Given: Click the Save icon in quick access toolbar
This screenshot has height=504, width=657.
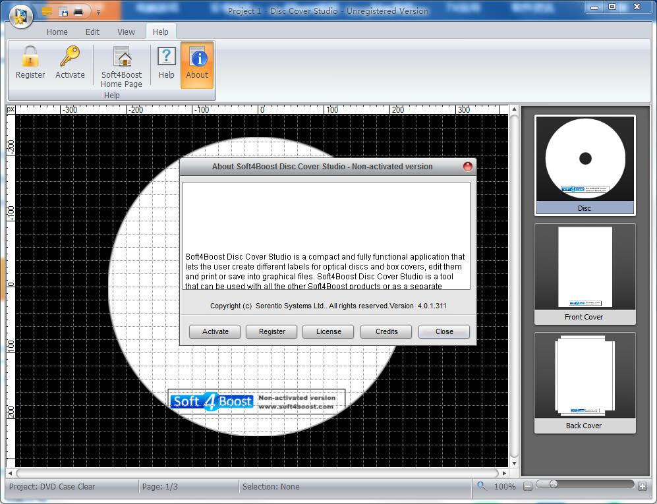Looking at the screenshot, I should tap(63, 11).
